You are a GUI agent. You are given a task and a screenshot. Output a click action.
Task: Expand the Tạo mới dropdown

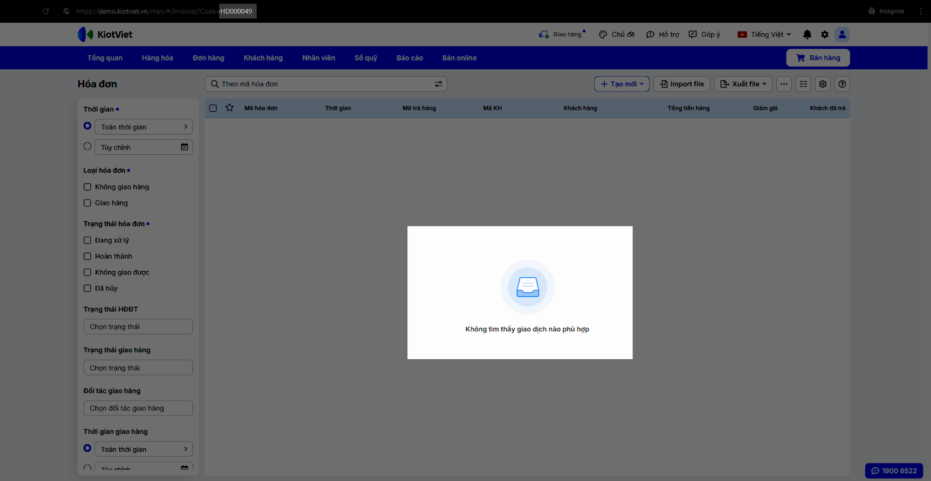click(621, 84)
